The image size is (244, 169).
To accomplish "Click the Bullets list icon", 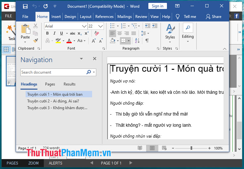I will tap(112, 26).
